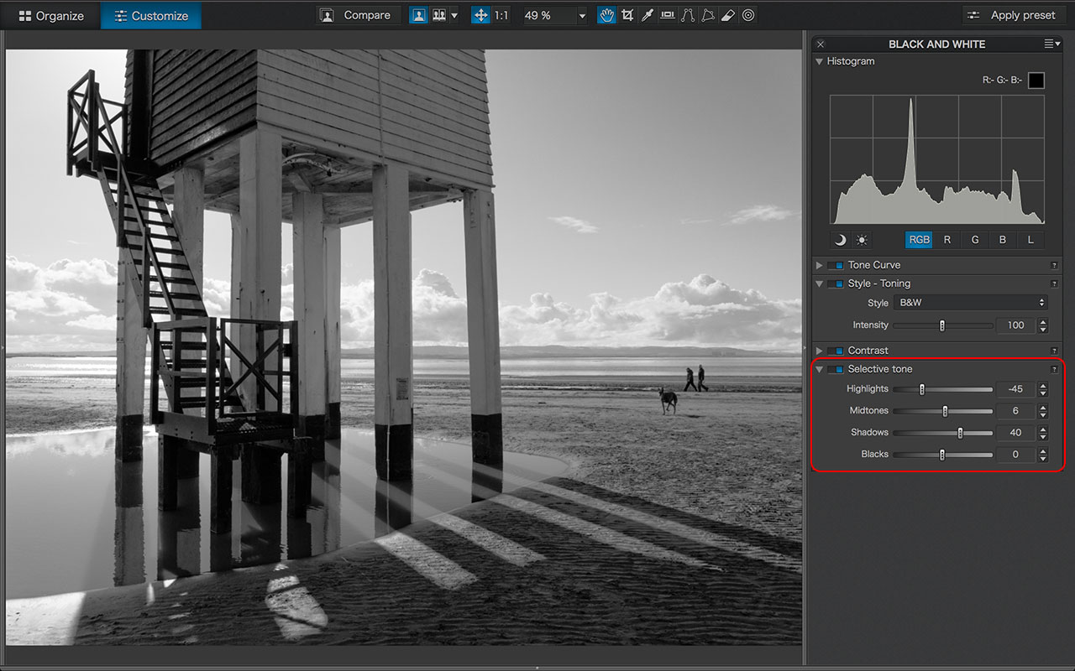Show the B channel histogram

(1003, 240)
